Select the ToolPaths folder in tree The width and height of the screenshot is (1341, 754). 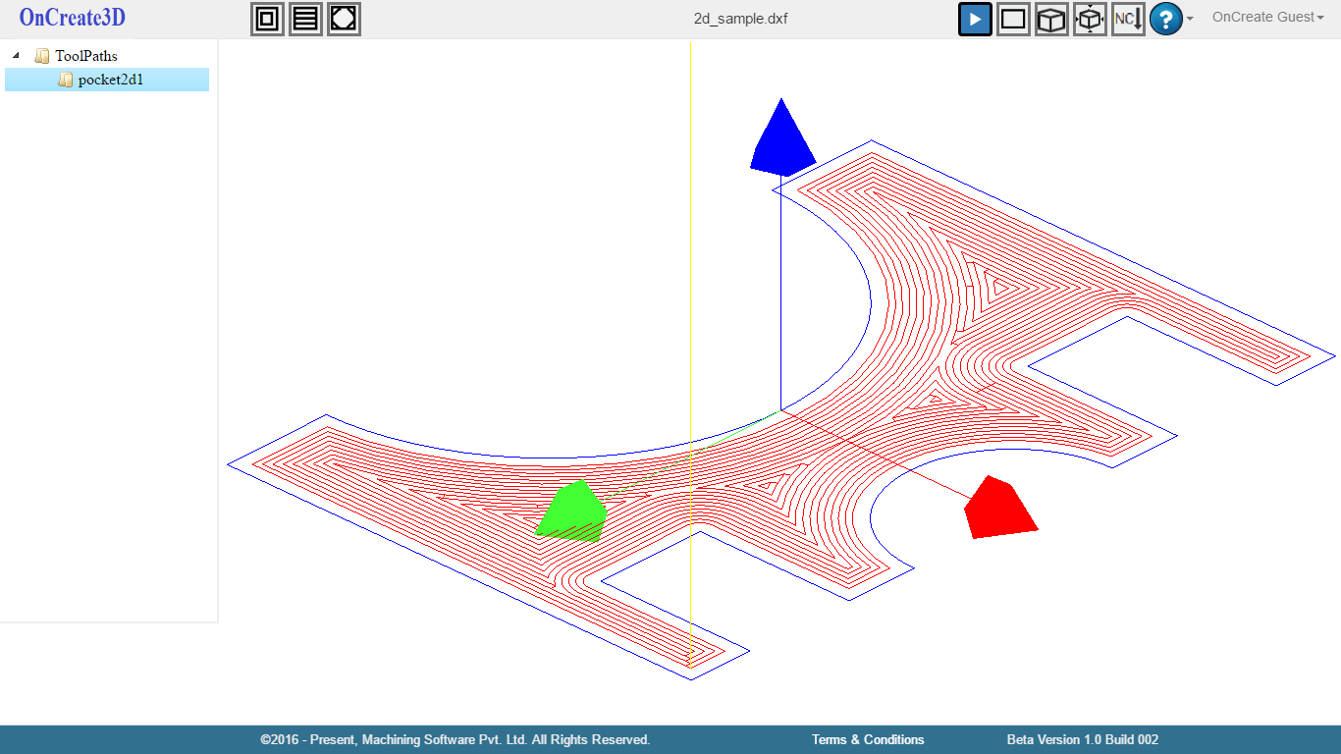85,56
